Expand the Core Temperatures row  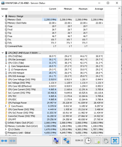pyautogui.click(x=6, y=66)
